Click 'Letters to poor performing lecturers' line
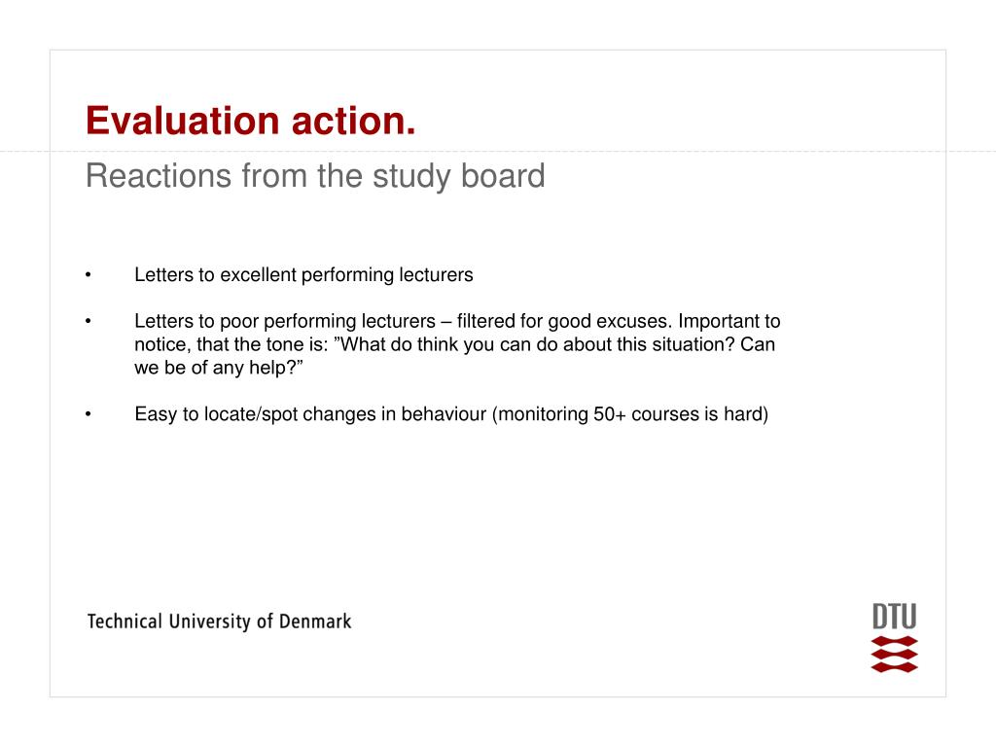 coord(285,321)
